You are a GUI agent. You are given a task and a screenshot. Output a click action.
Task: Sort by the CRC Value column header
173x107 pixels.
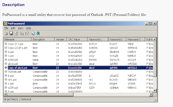click(x=77, y=40)
